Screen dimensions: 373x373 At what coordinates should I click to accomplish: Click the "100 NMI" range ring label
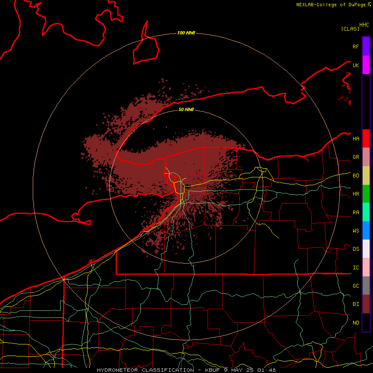(x=186, y=33)
